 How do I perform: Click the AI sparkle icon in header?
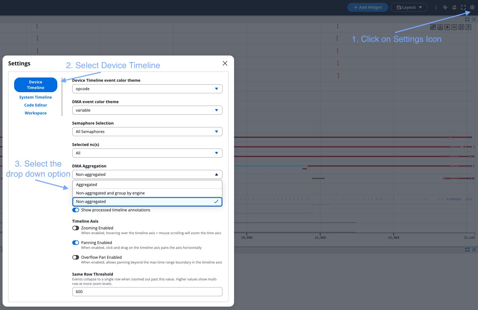[x=445, y=7]
